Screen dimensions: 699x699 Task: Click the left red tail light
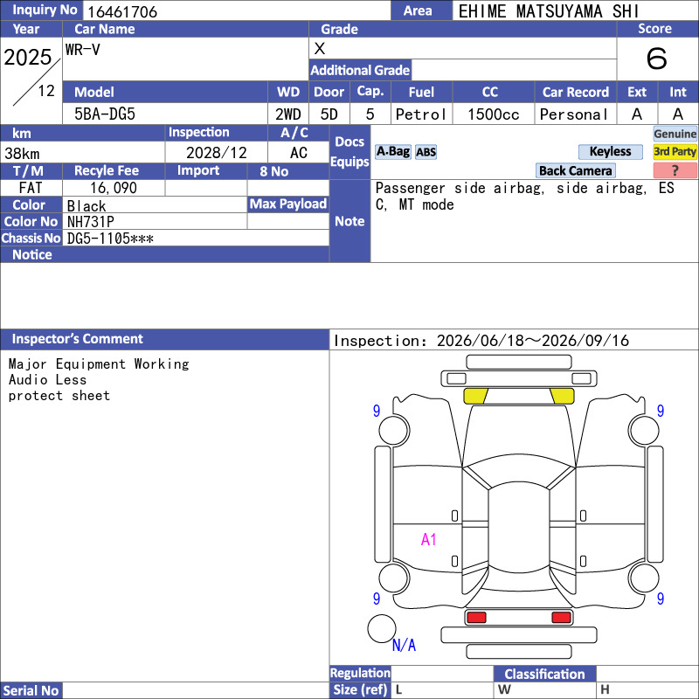coord(476,618)
